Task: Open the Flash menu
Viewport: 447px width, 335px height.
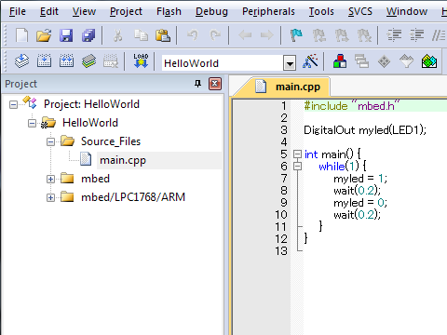Action: click(169, 11)
